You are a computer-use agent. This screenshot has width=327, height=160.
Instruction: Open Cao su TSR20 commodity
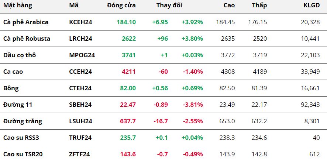pyautogui.click(x=23, y=154)
